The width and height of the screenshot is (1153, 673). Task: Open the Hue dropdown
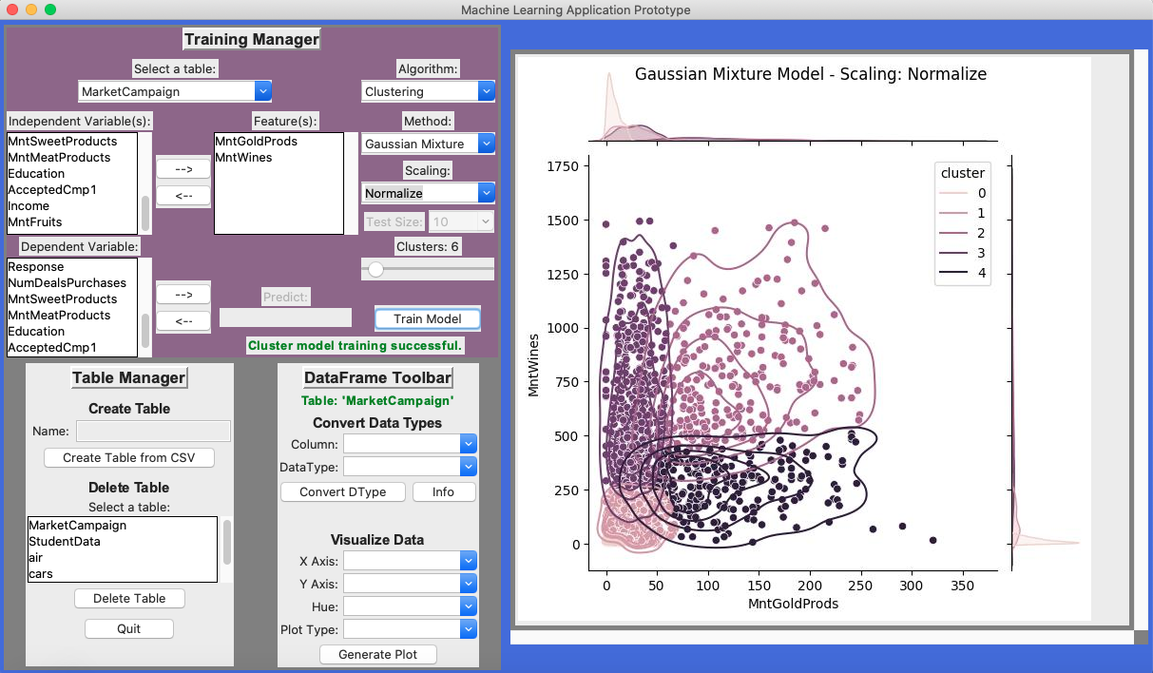point(410,606)
